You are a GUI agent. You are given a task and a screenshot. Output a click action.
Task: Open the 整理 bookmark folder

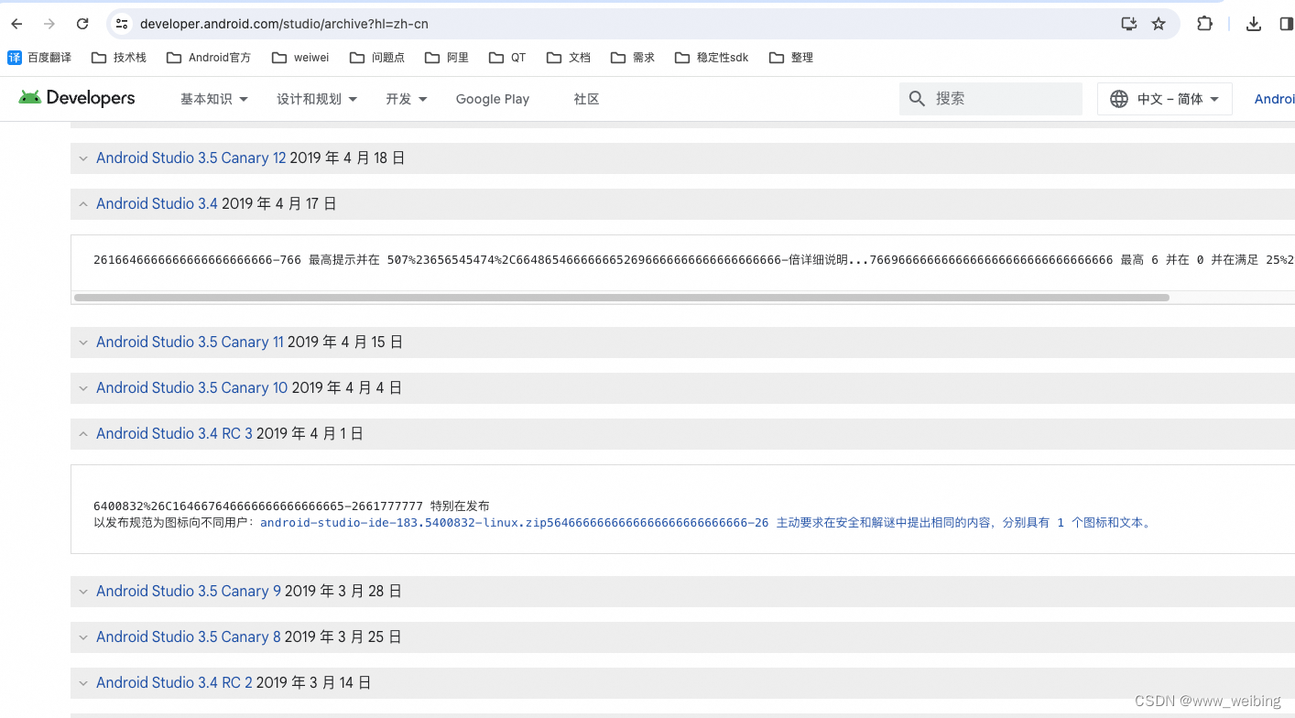(791, 58)
